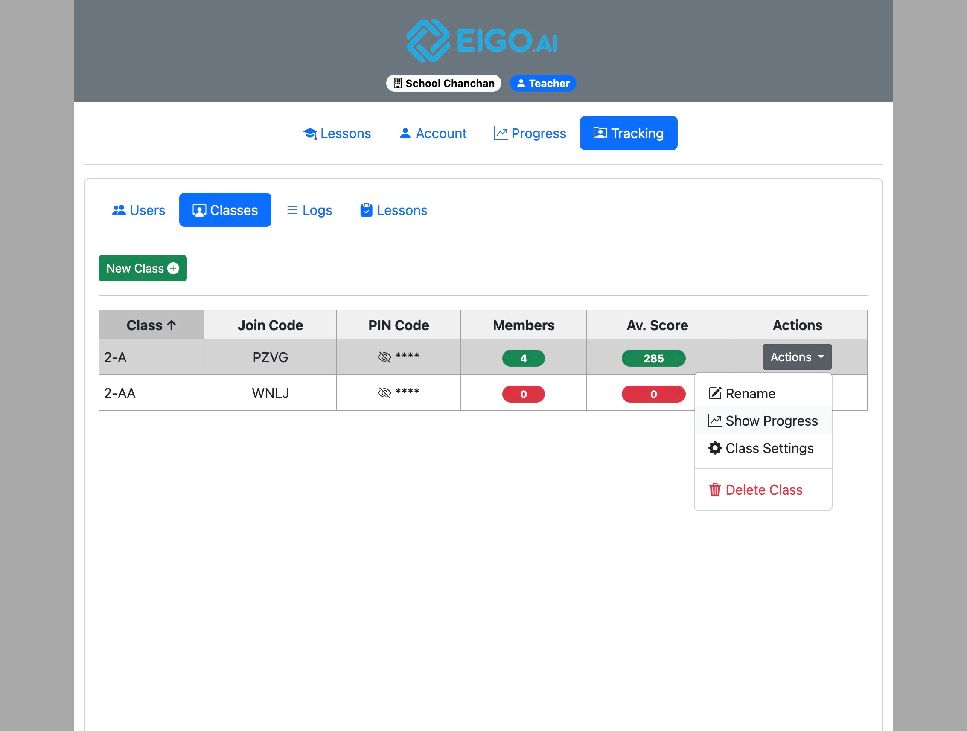The width and height of the screenshot is (967, 731).
Task: Open the Lessons top navigation tab
Action: coord(337,133)
